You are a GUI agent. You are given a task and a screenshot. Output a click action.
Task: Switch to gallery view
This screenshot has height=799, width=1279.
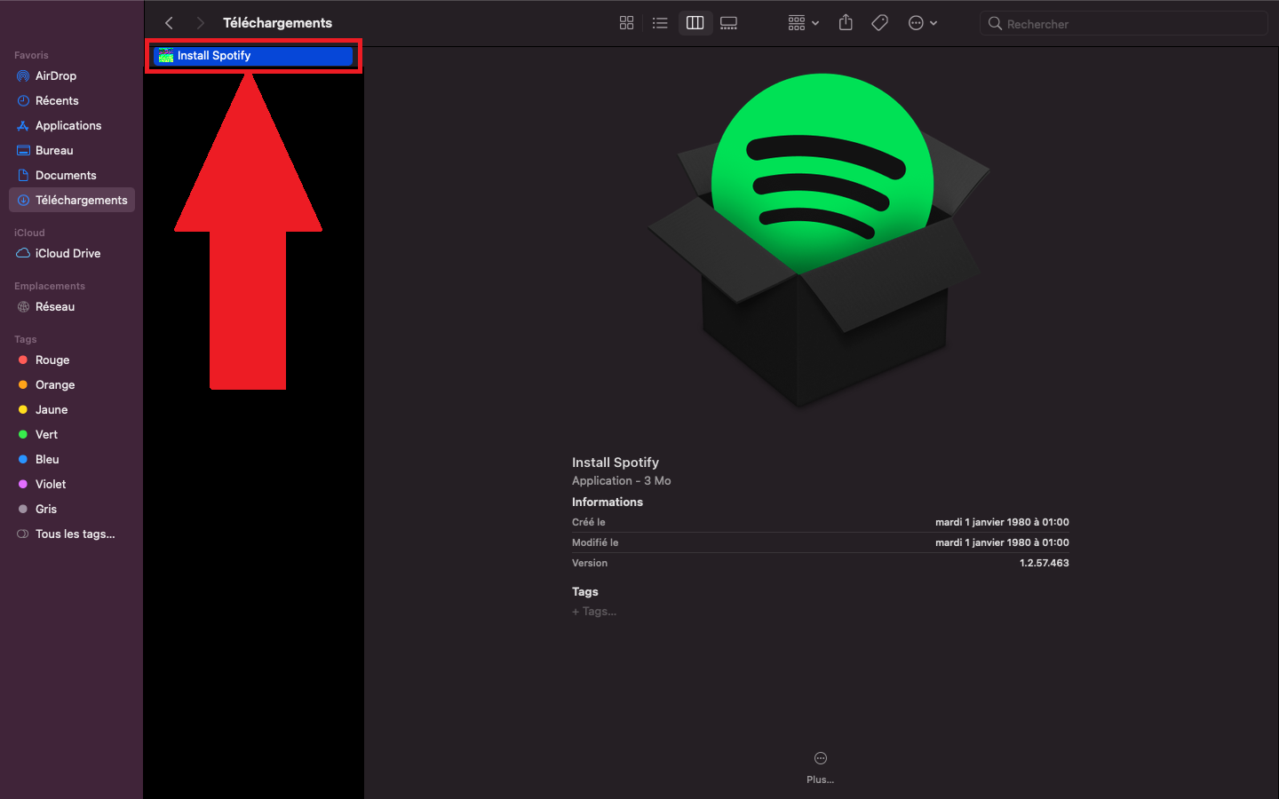(728, 23)
